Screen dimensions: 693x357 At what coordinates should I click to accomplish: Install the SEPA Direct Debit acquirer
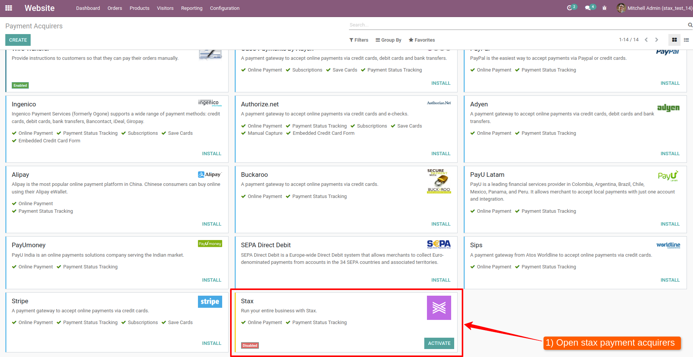click(x=441, y=280)
